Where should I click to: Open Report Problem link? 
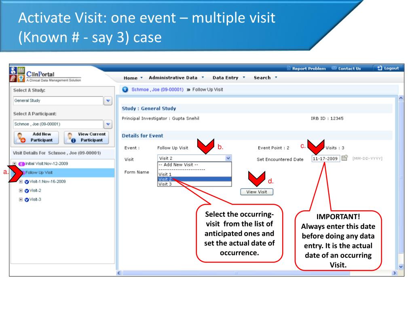[308, 69]
